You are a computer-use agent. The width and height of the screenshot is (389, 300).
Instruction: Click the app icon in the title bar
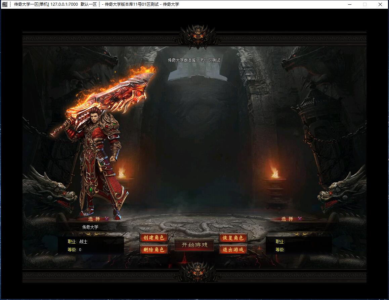[5, 4]
